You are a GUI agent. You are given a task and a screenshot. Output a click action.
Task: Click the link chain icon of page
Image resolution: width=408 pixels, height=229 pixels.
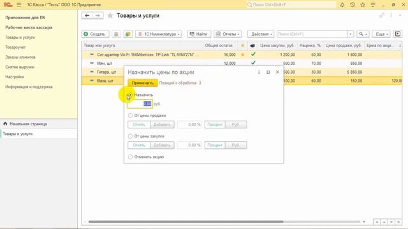382,15
